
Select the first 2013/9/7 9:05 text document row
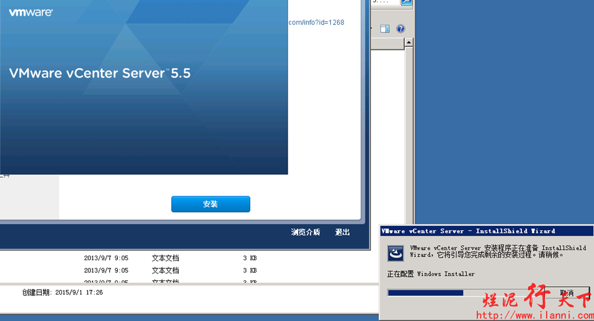(x=168, y=258)
